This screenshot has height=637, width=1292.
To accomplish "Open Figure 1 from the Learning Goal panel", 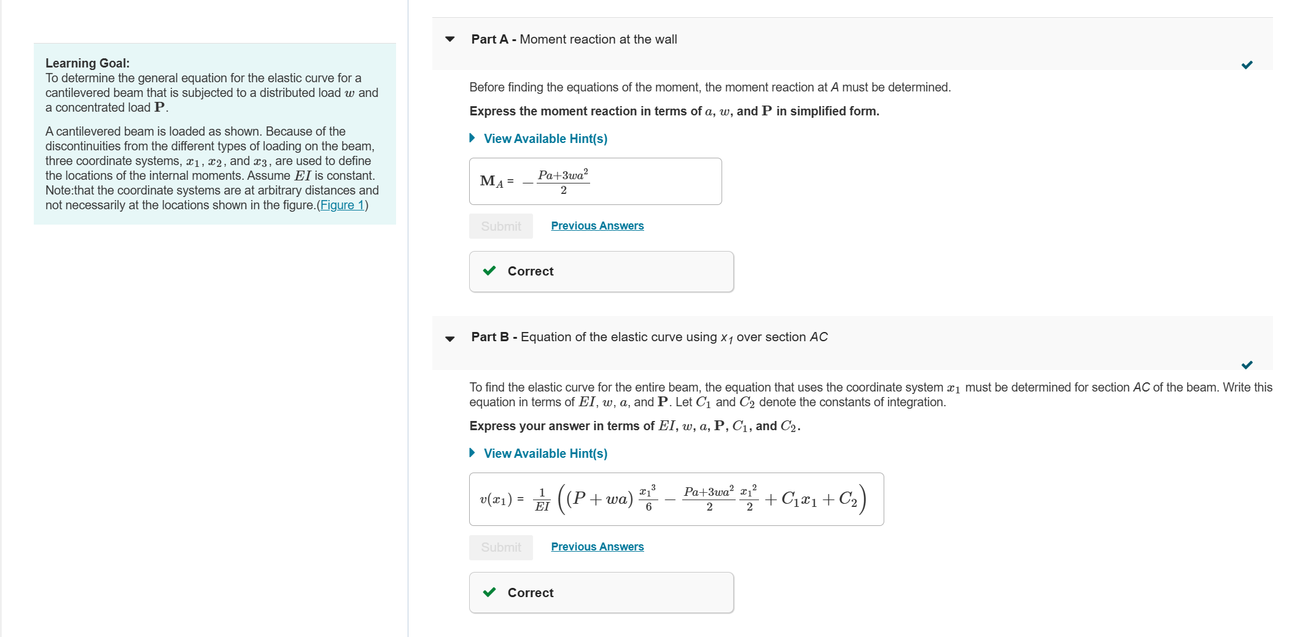I will click(342, 204).
